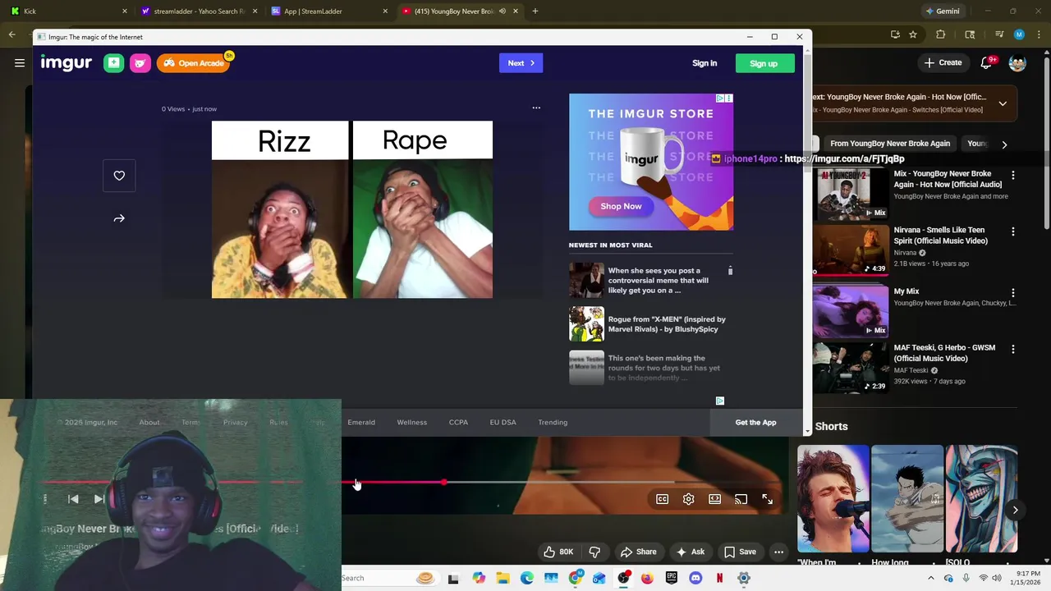This screenshot has height=591, width=1051.
Task: Open the Imgur post more options dots
Action: tap(536, 108)
